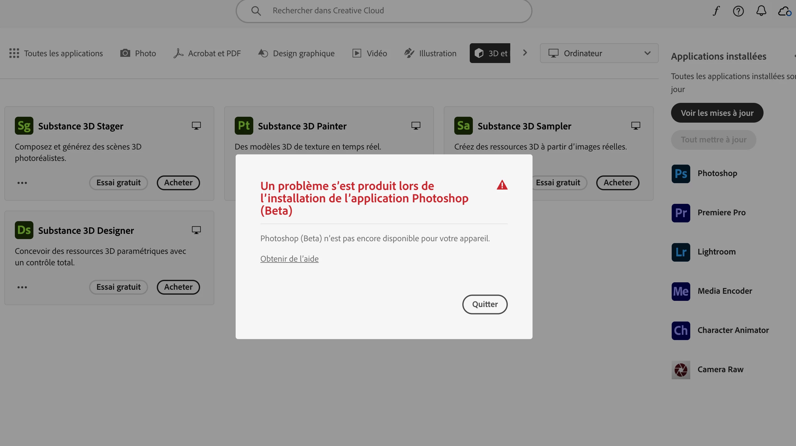Switch to the Photo category tab

point(138,53)
